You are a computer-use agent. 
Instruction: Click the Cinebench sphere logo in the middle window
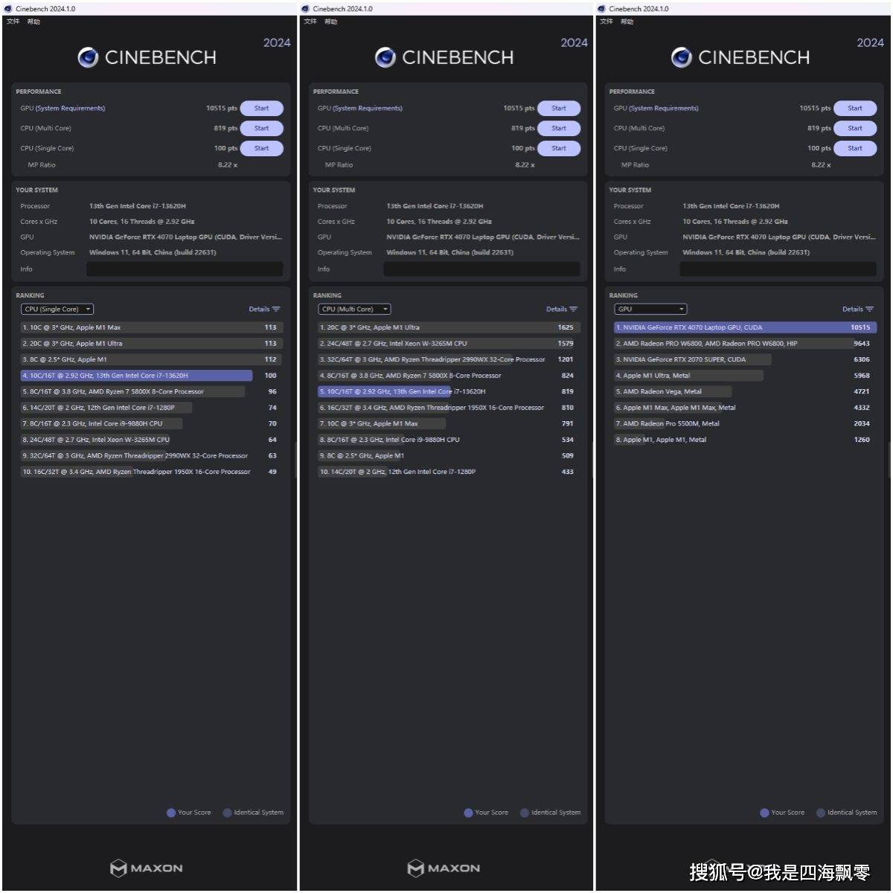click(x=385, y=57)
